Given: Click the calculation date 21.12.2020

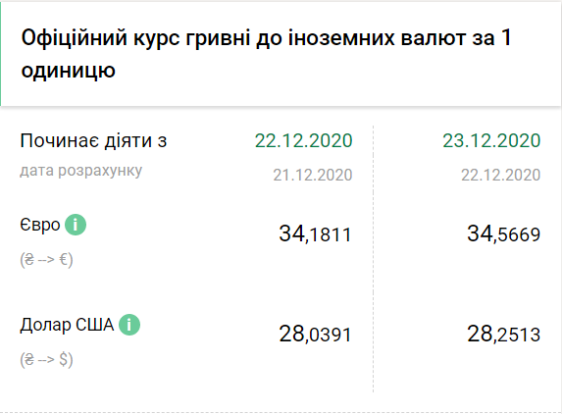Looking at the screenshot, I should [313, 175].
